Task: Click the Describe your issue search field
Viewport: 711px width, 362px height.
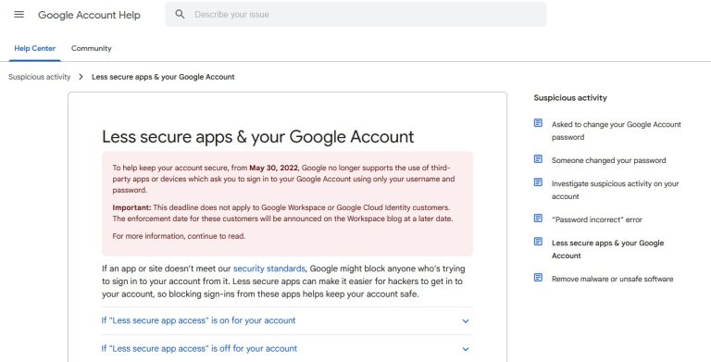Action: 355,15
